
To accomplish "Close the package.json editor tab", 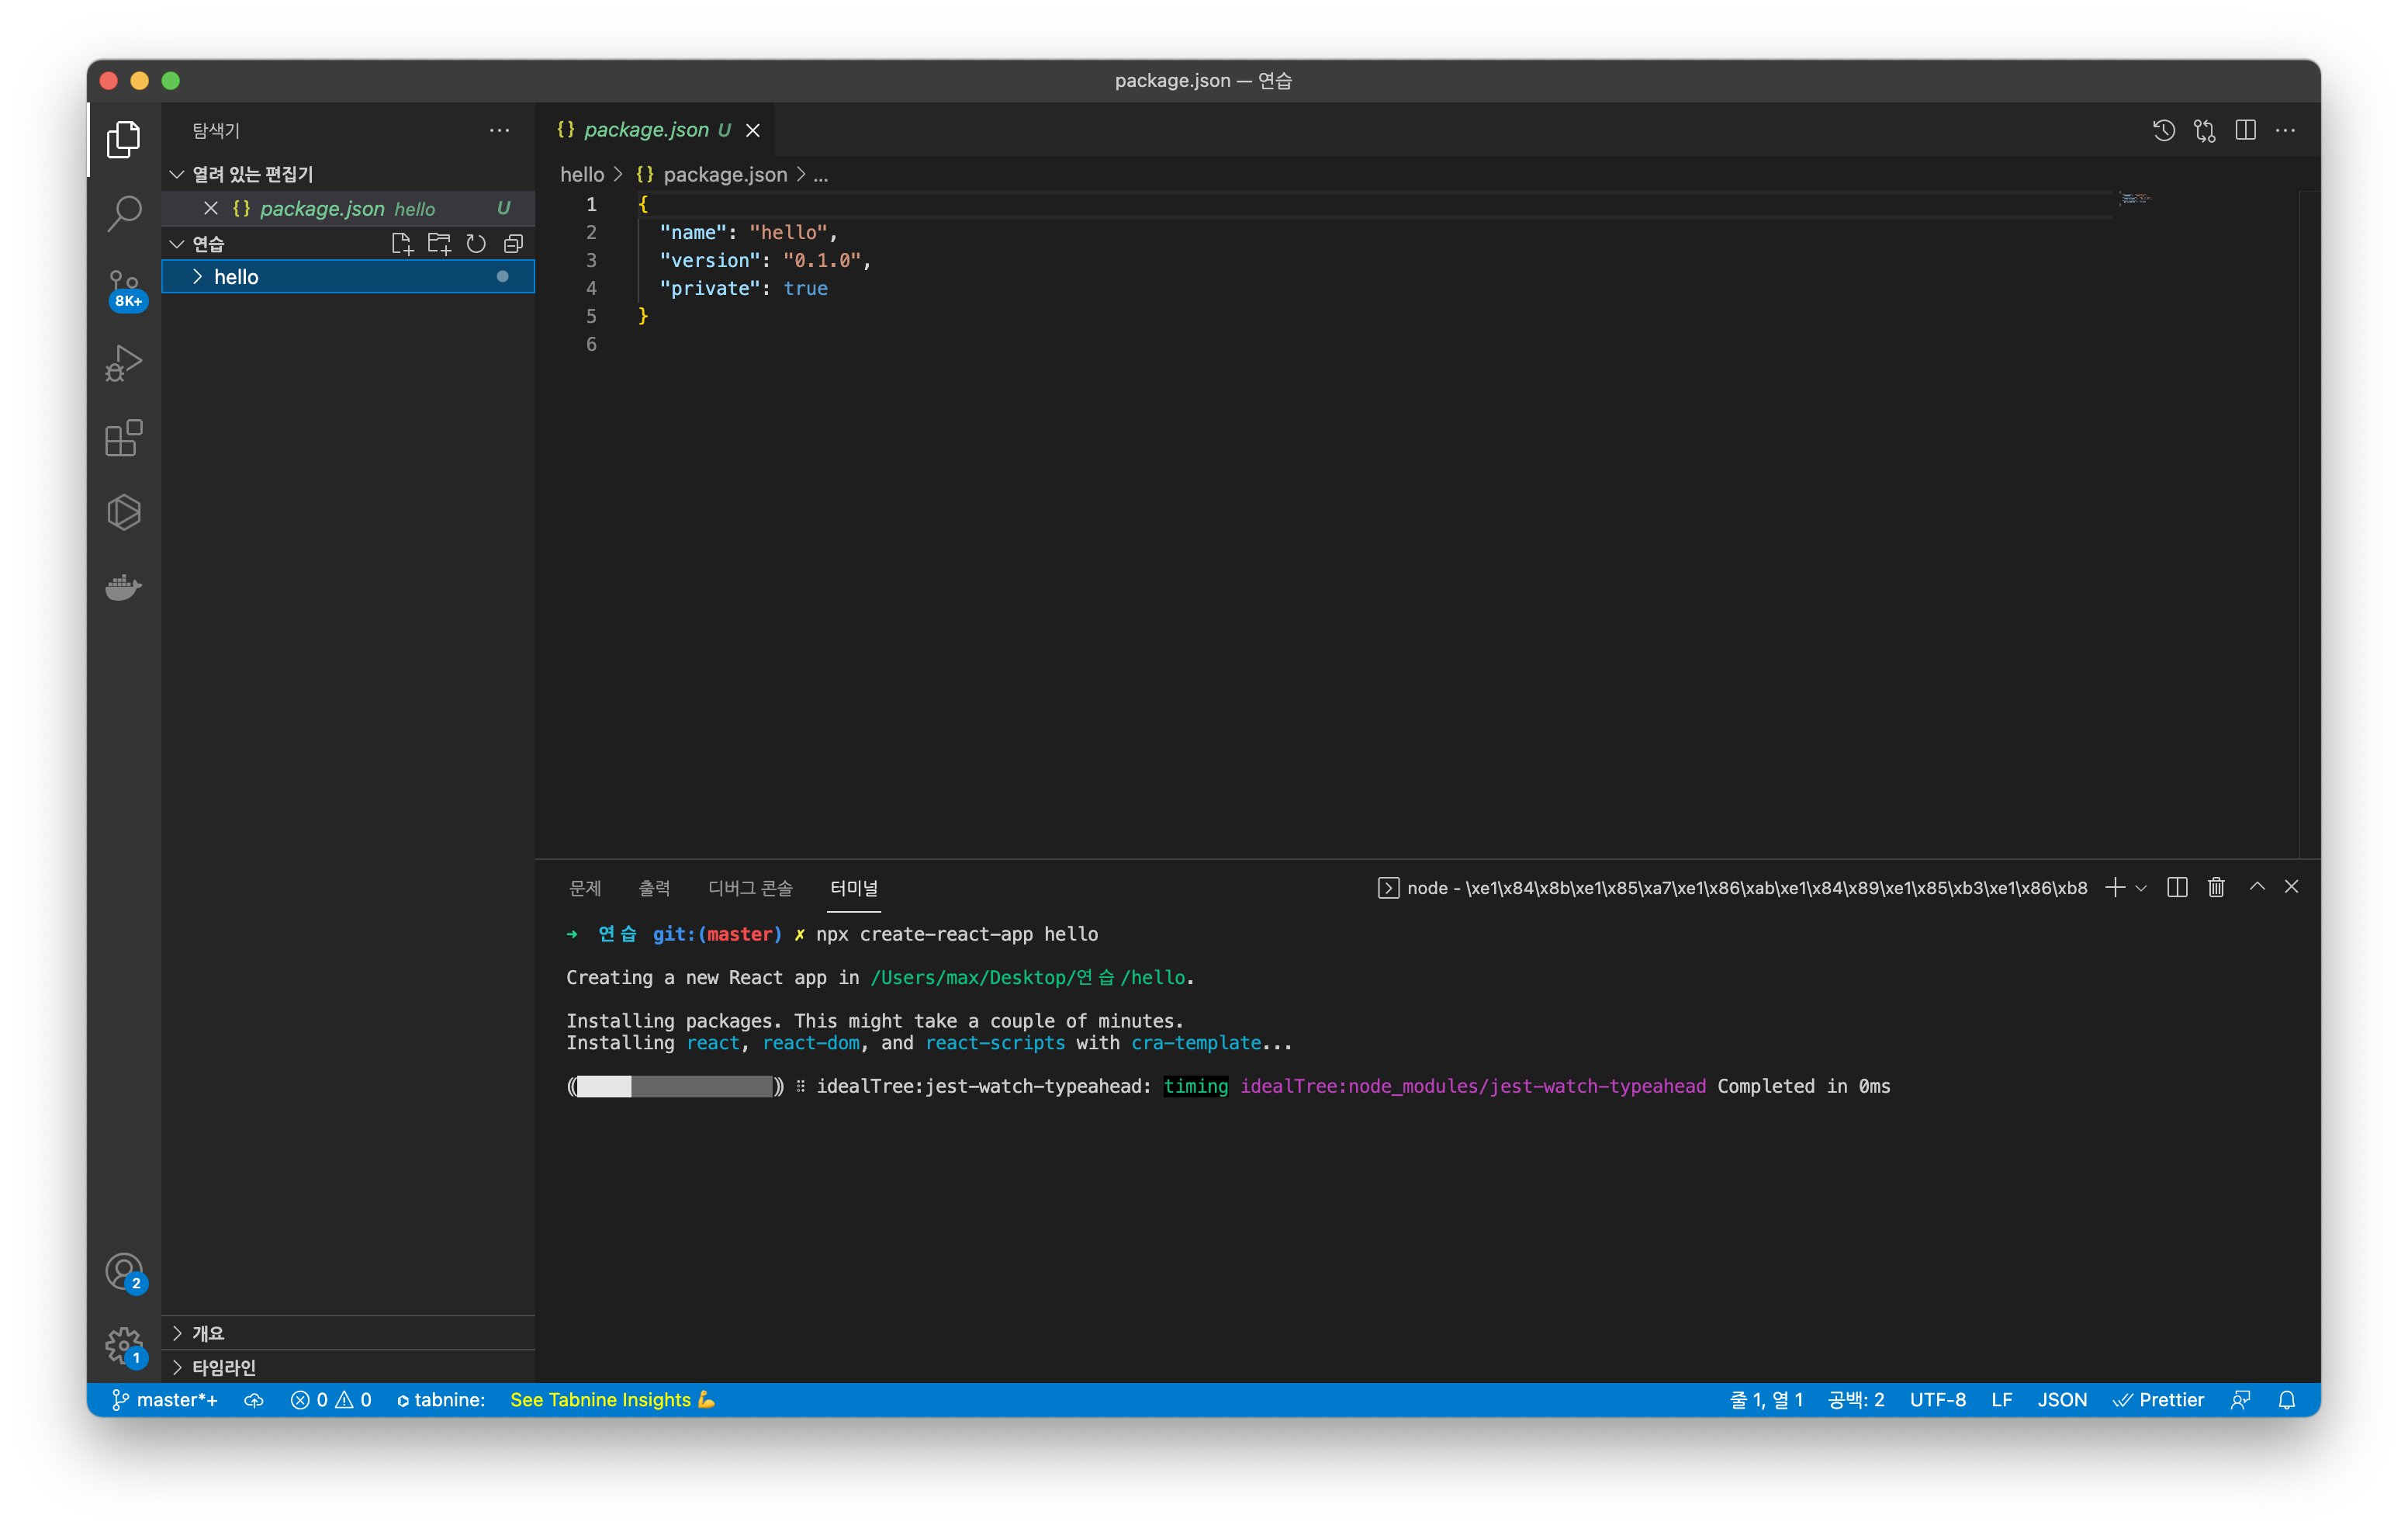I will click(754, 130).
